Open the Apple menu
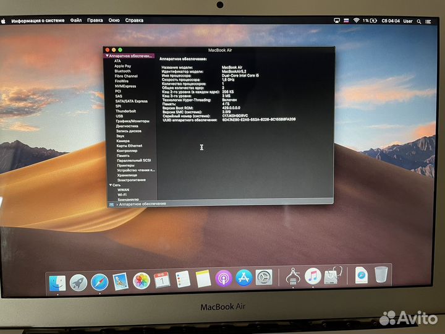The width and height of the screenshot is (445, 334). pyautogui.click(x=4, y=21)
